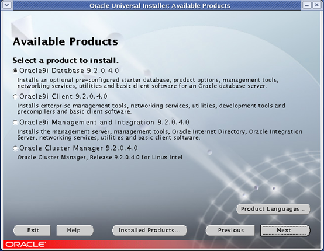
Task: Click the 'Available Products' heading
Action: click(x=66, y=41)
